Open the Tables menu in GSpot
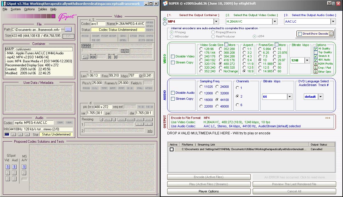The width and height of the screenshot is (343, 197). point(43,9)
